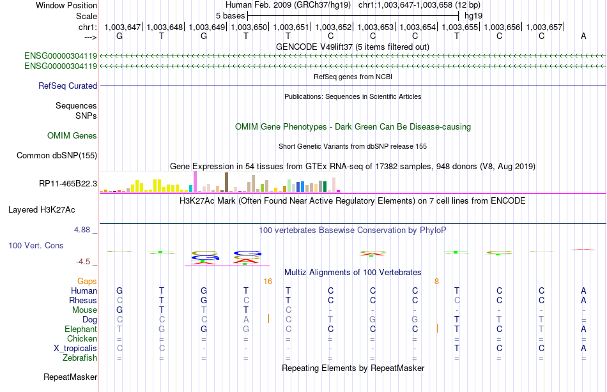
Task: Click the 1,003,650 ruler position
Action: click(x=249, y=27)
